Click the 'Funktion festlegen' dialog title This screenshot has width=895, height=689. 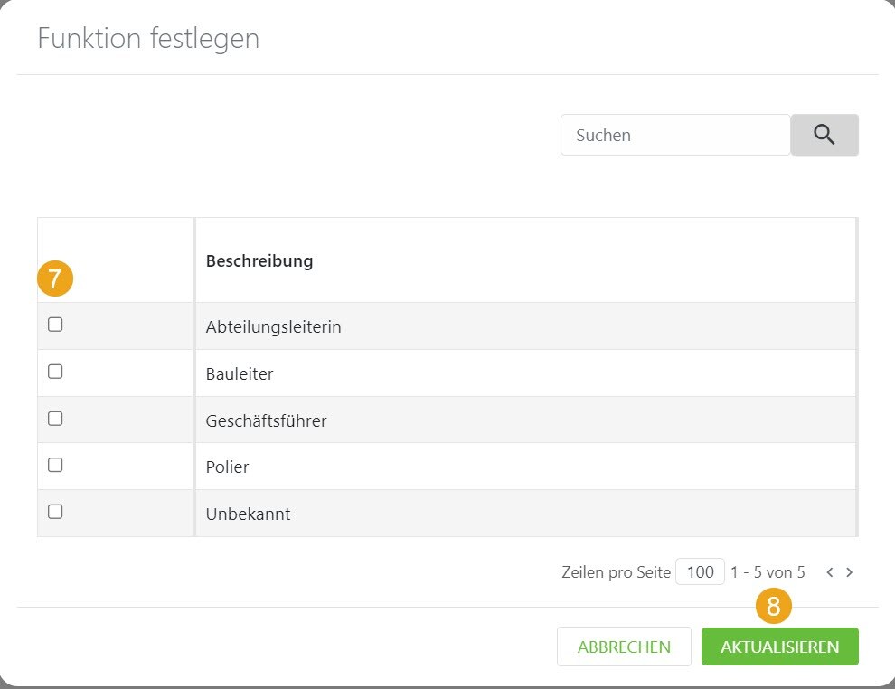tap(148, 39)
